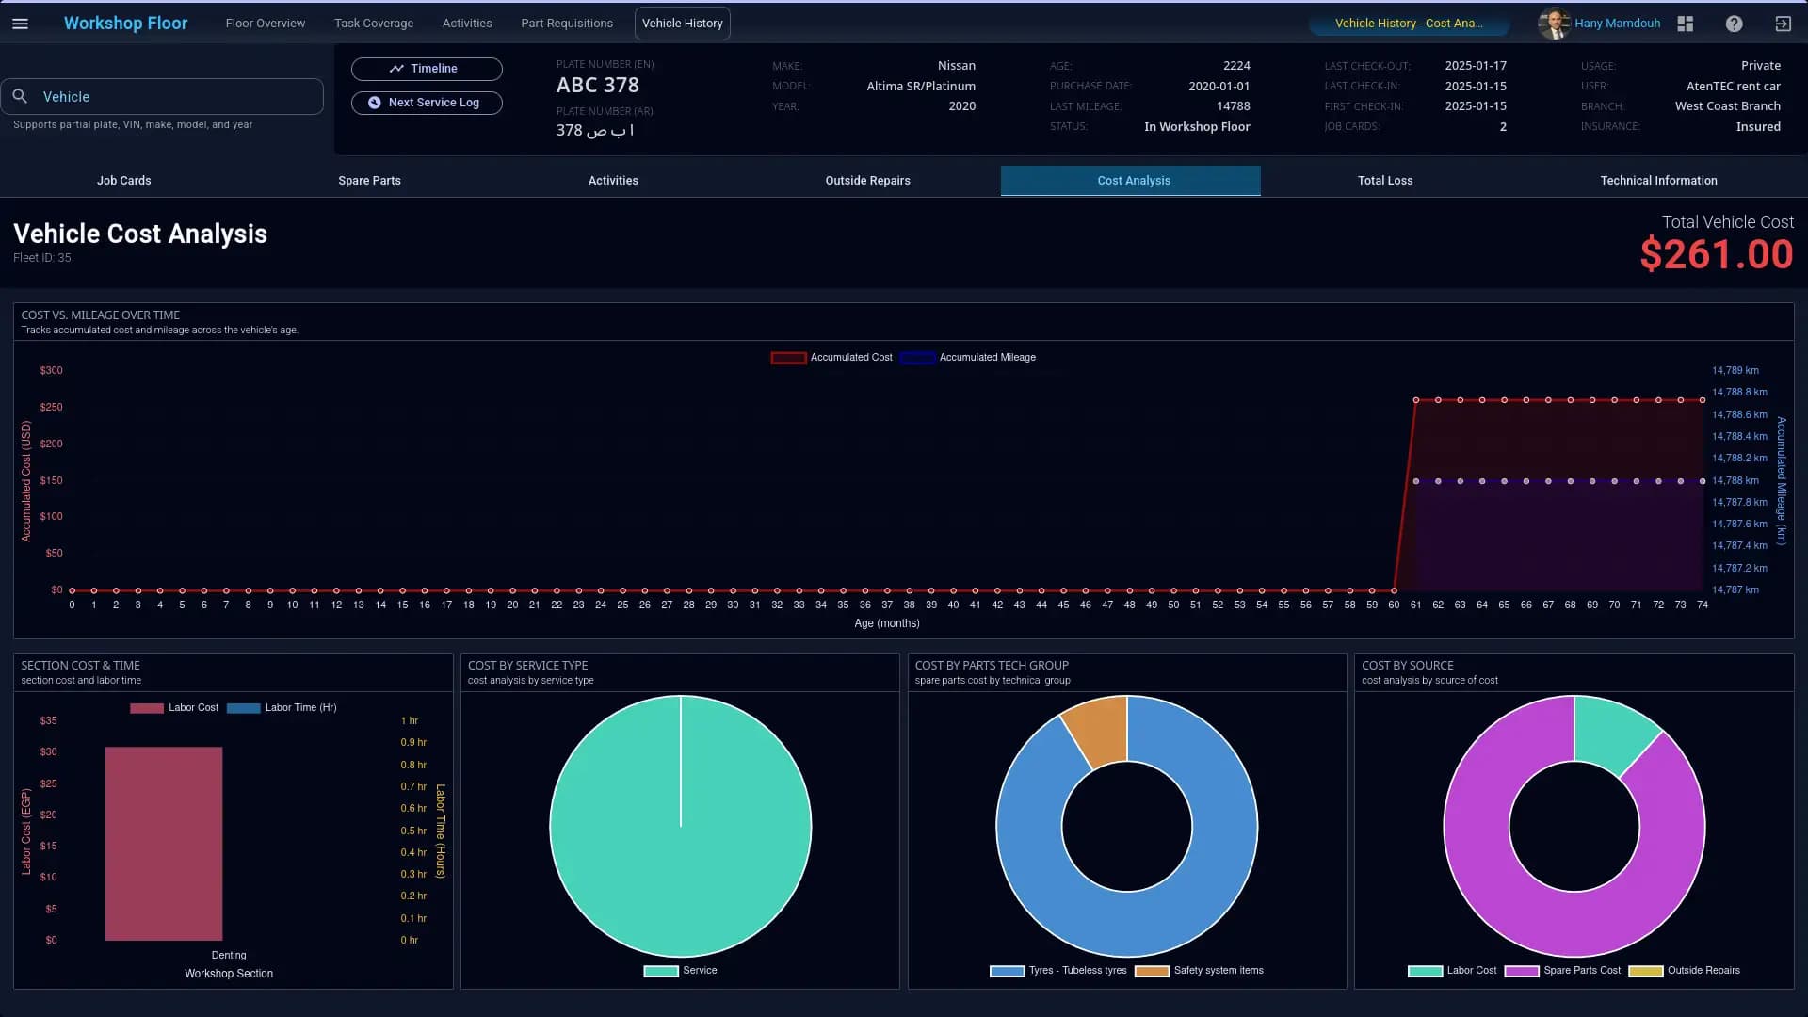This screenshot has height=1017, width=1808.
Task: Open the Timeline view button
Action: pos(427,69)
